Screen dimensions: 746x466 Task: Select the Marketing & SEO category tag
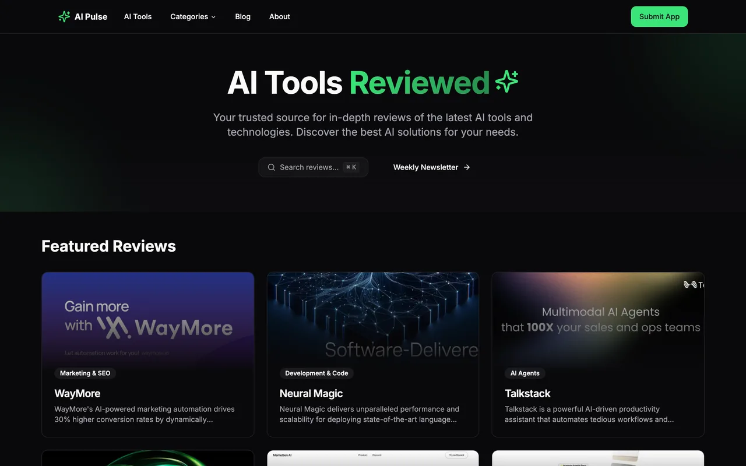pyautogui.click(x=85, y=373)
